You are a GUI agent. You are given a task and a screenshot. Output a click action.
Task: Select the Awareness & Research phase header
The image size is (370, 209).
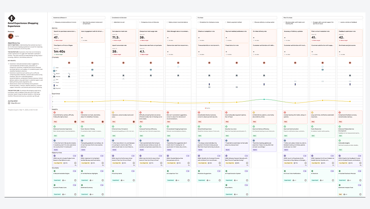pos(79,18)
